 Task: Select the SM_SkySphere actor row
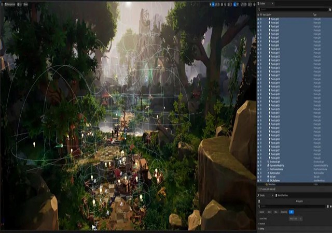[x=294, y=181]
